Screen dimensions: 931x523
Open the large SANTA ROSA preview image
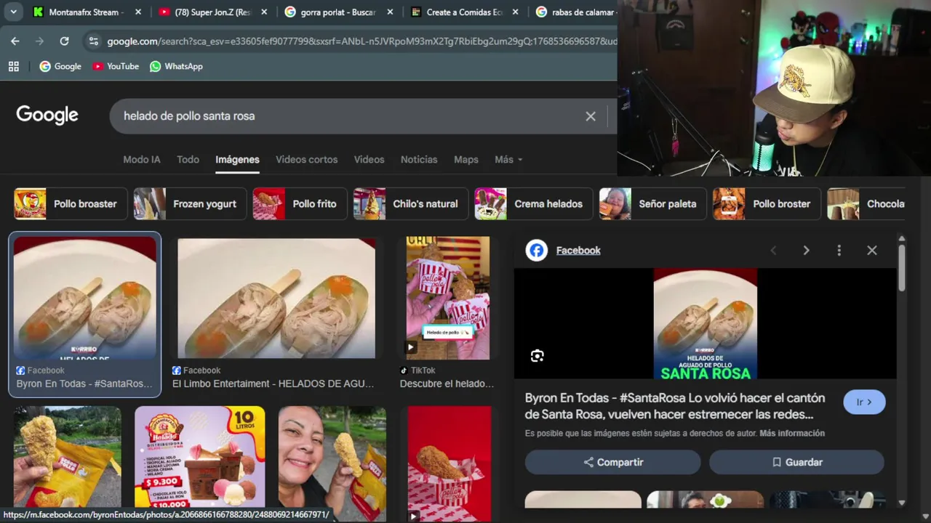(x=705, y=324)
